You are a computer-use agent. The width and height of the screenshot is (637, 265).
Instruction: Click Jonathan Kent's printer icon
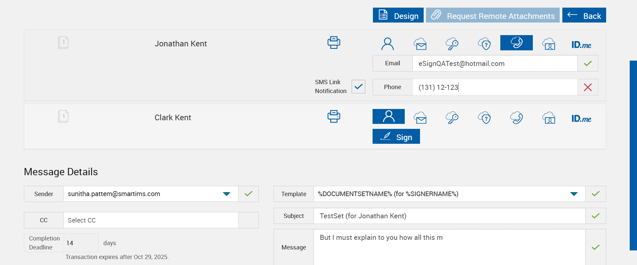[334, 43]
